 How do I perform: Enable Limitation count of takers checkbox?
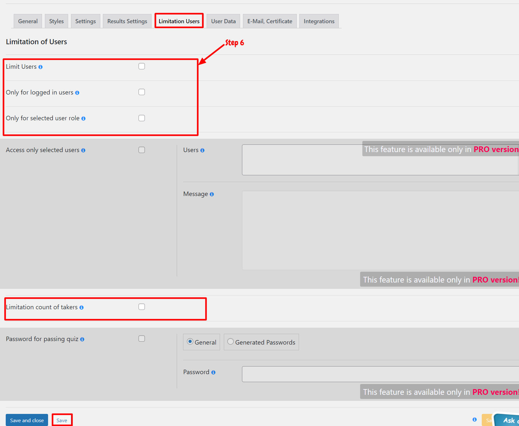pos(142,307)
